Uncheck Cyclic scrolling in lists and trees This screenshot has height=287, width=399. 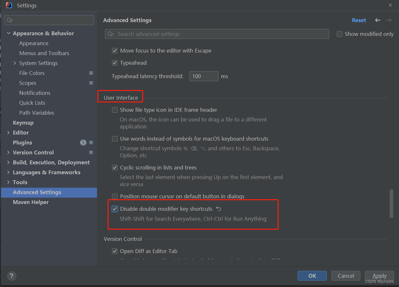coord(115,168)
